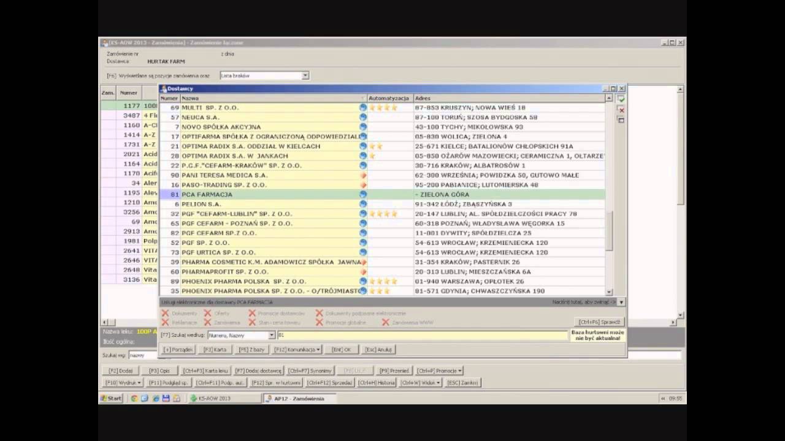Click the [Esc] Anuluj button

pos(378,349)
